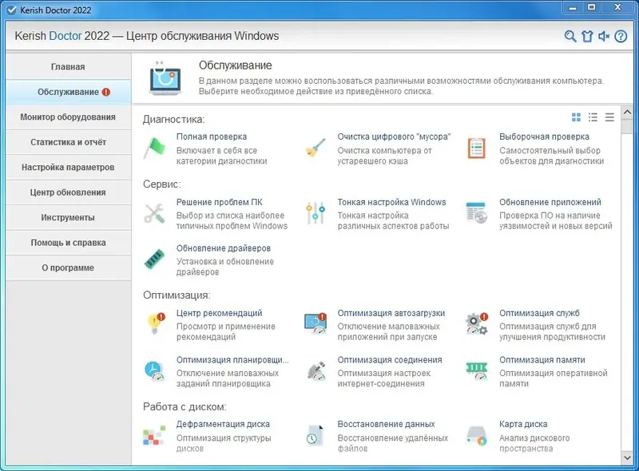Open Восстановление данных link

click(x=386, y=424)
